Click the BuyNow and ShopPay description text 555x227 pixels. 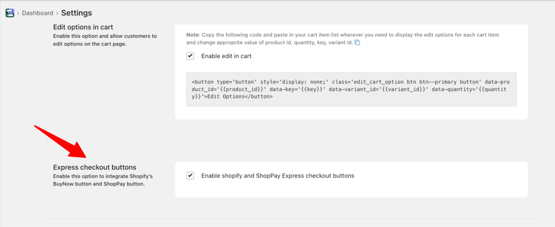(x=103, y=180)
